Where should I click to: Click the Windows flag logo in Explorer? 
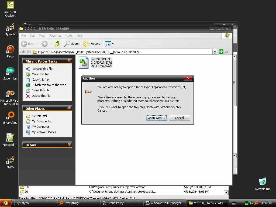coord(227,36)
